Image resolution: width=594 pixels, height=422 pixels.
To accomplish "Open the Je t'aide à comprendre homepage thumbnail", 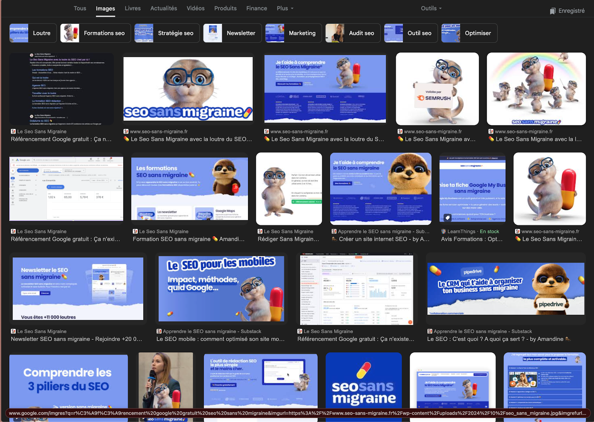I will [x=325, y=89].
